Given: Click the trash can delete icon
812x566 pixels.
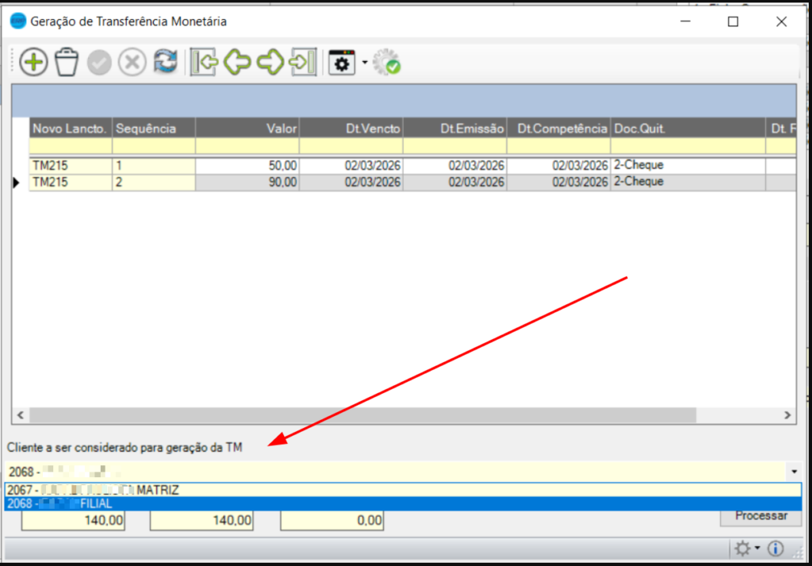Looking at the screenshot, I should [67, 63].
